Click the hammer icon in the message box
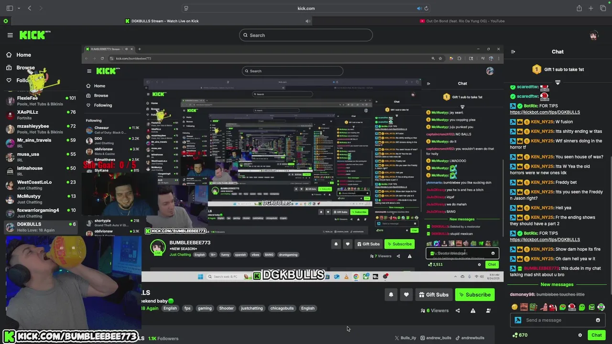The height and width of the screenshot is (344, 612). tap(518, 320)
